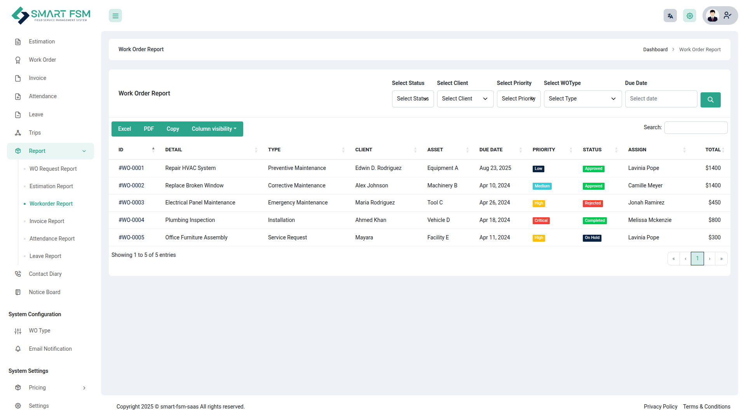Expand the Column visibility dropdown

point(214,129)
